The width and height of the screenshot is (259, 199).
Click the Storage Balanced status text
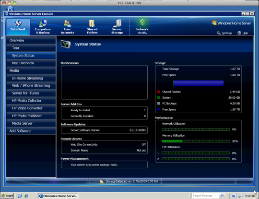tap(131, 181)
